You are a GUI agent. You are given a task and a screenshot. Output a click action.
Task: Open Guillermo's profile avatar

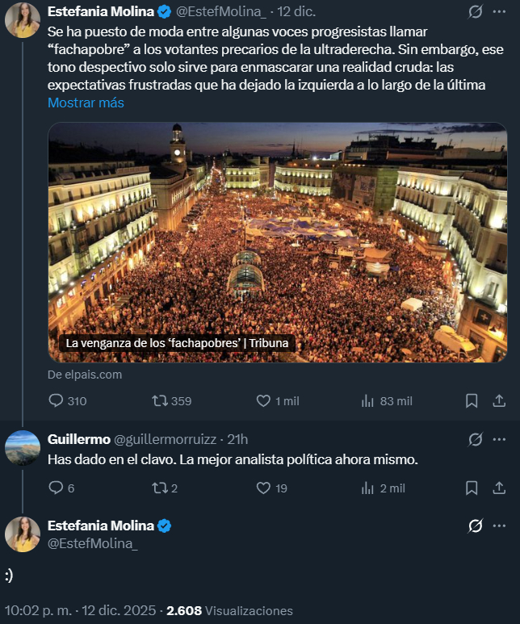click(23, 448)
